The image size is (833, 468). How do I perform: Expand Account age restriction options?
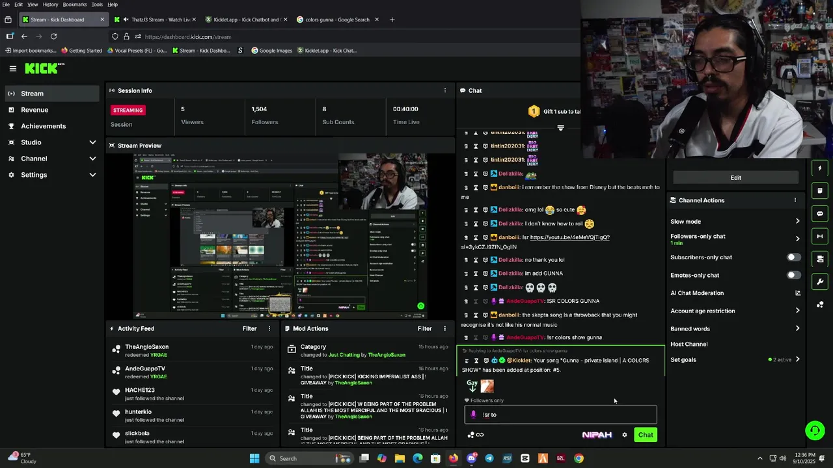click(x=797, y=311)
